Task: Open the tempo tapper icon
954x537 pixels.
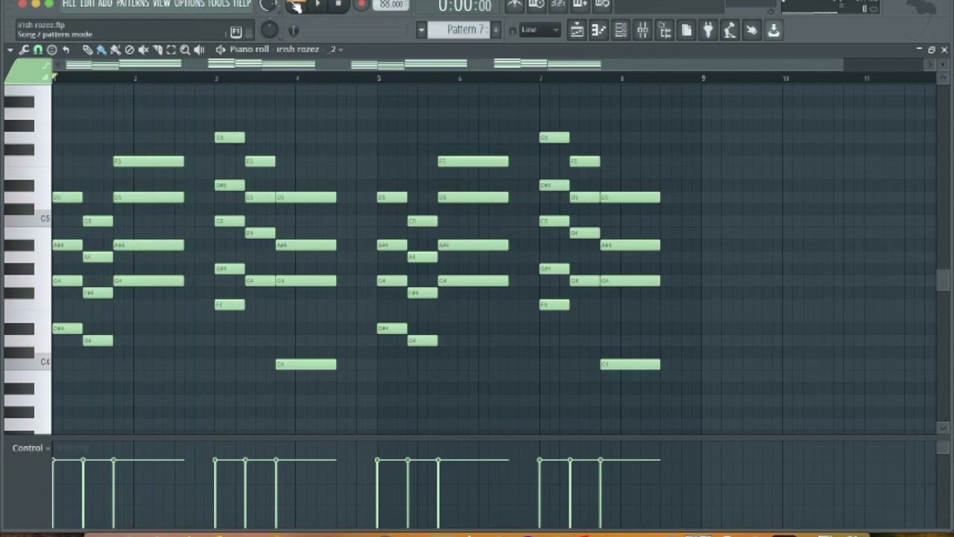Action: pyautogui.click(x=730, y=31)
